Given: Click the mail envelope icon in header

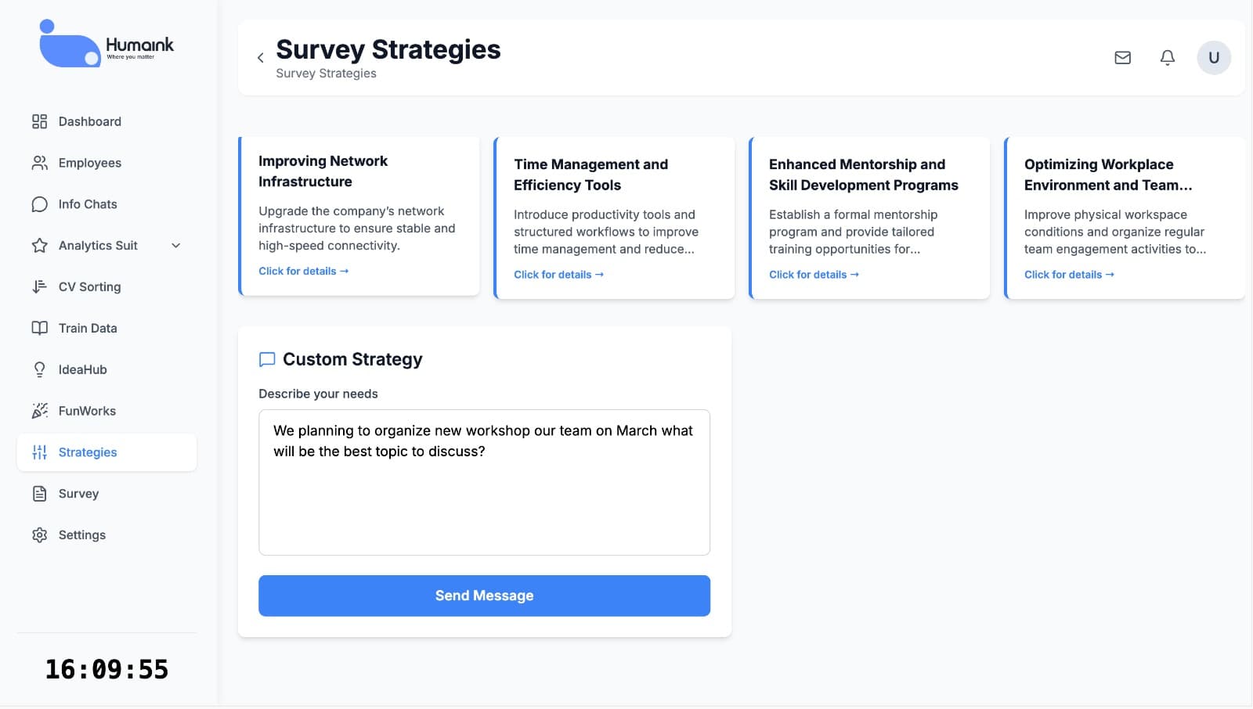Looking at the screenshot, I should pos(1122,58).
